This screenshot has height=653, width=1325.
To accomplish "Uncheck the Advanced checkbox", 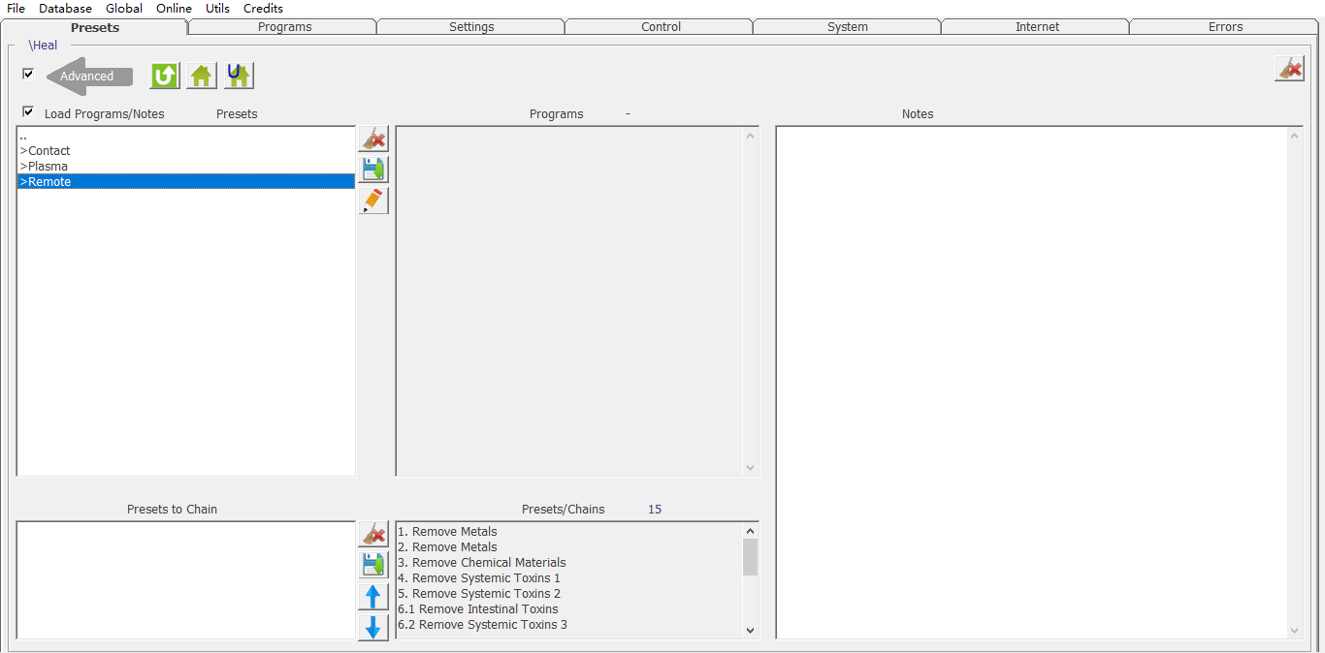I will coord(28,74).
